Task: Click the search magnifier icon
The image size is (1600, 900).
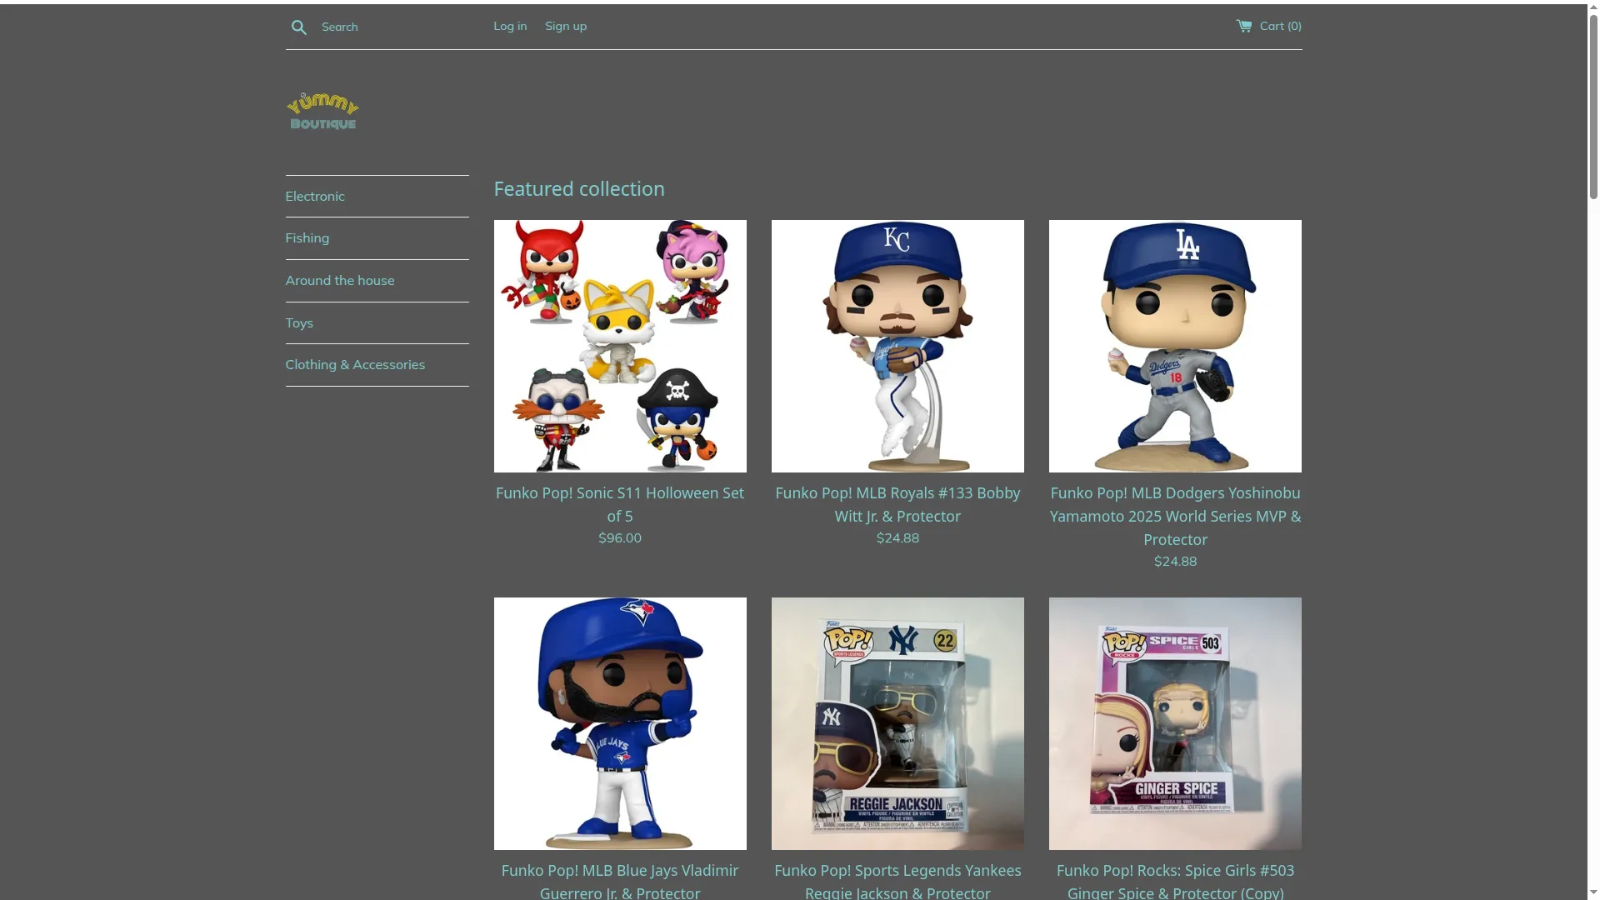Action: (x=299, y=27)
